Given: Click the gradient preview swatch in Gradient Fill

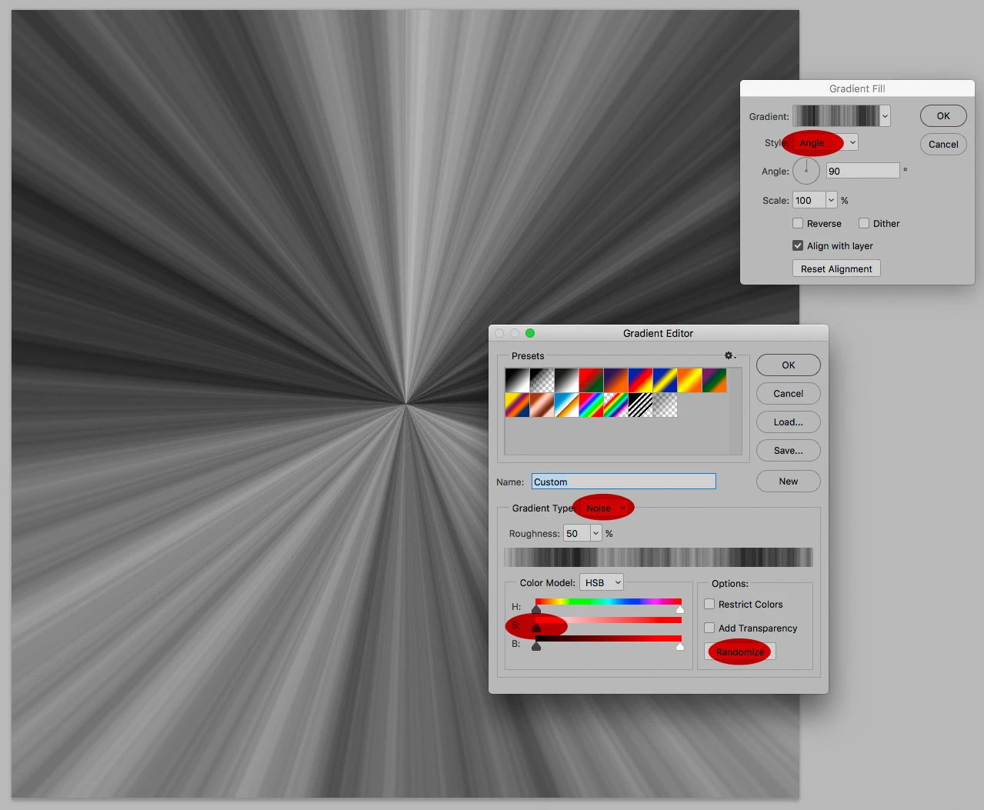Looking at the screenshot, I should coord(836,116).
